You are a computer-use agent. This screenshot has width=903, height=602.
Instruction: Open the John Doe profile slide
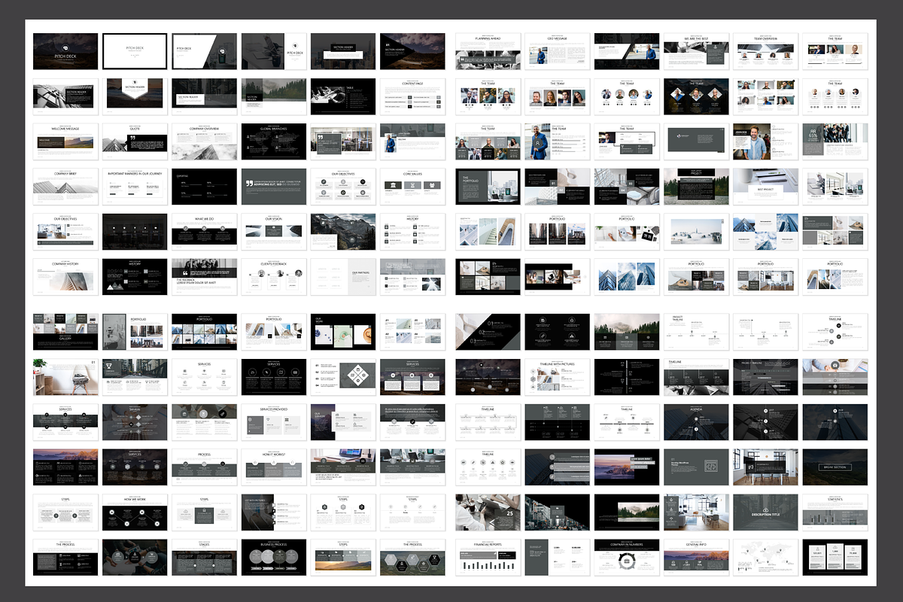765,141
